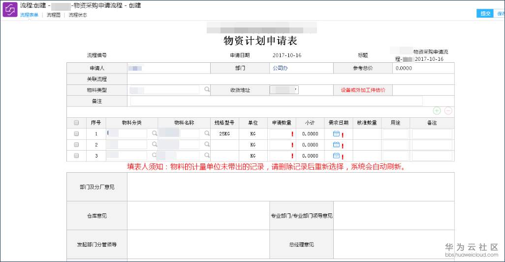Click the 申请数量 field in row 2
The height and width of the screenshot is (262, 505).
[x=280, y=144]
